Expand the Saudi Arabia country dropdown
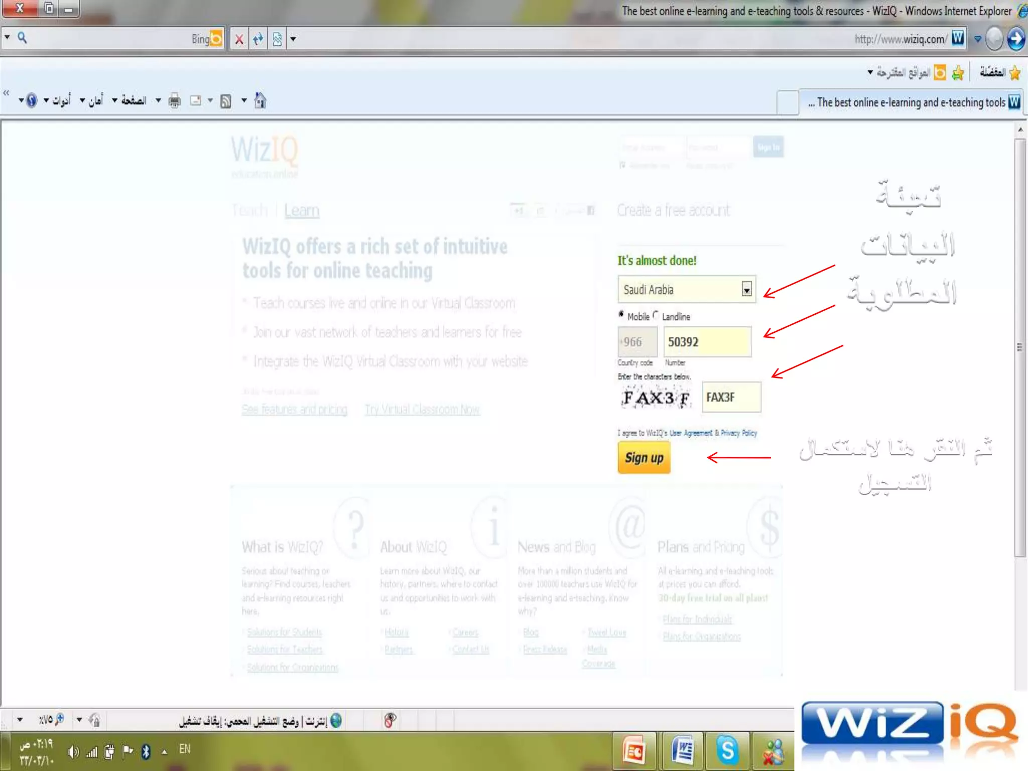The width and height of the screenshot is (1028, 771). [x=746, y=290]
